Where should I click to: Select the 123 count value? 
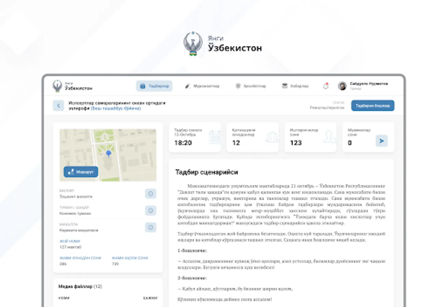point(296,143)
